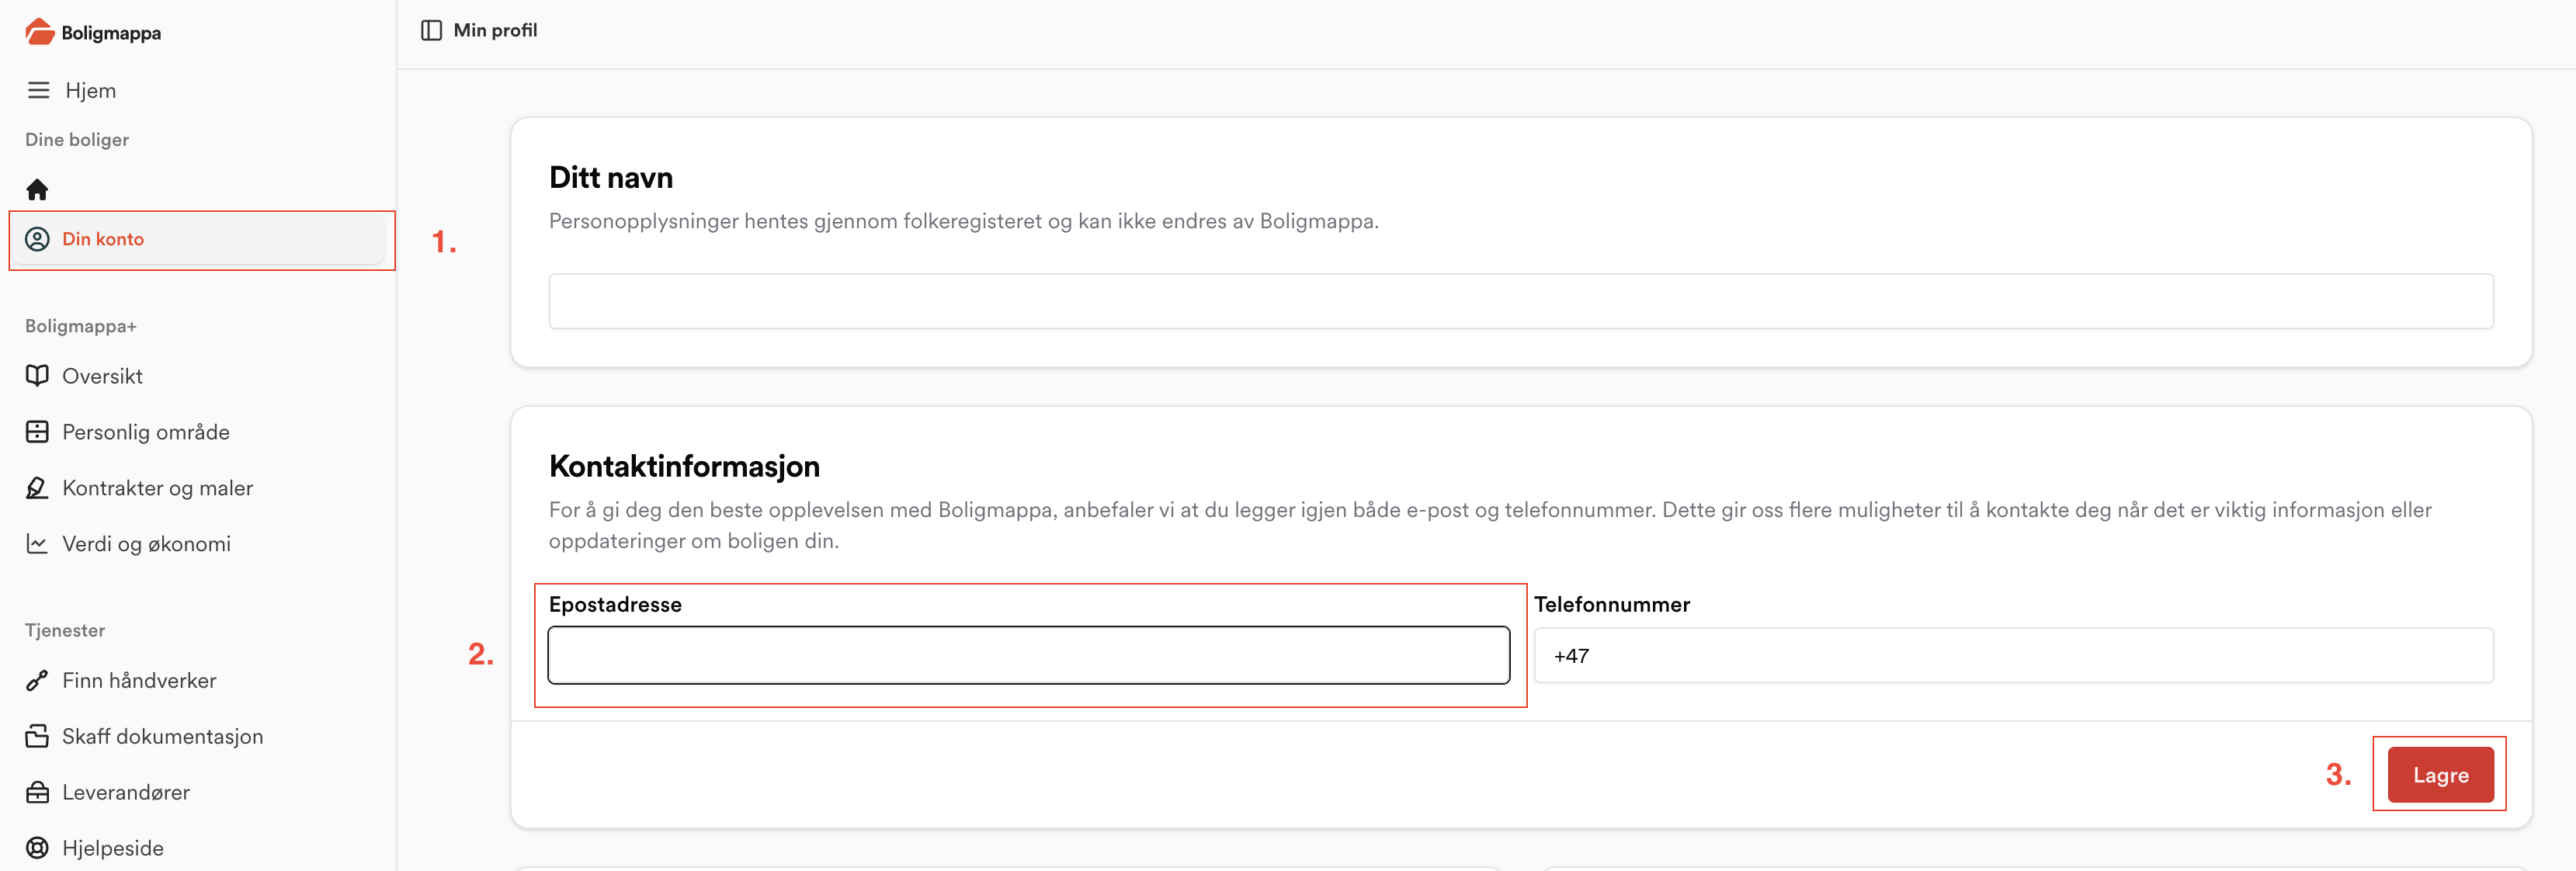Toggle the sidebar panel icon beside Min profil
This screenshot has height=871, width=2576.
(431, 30)
